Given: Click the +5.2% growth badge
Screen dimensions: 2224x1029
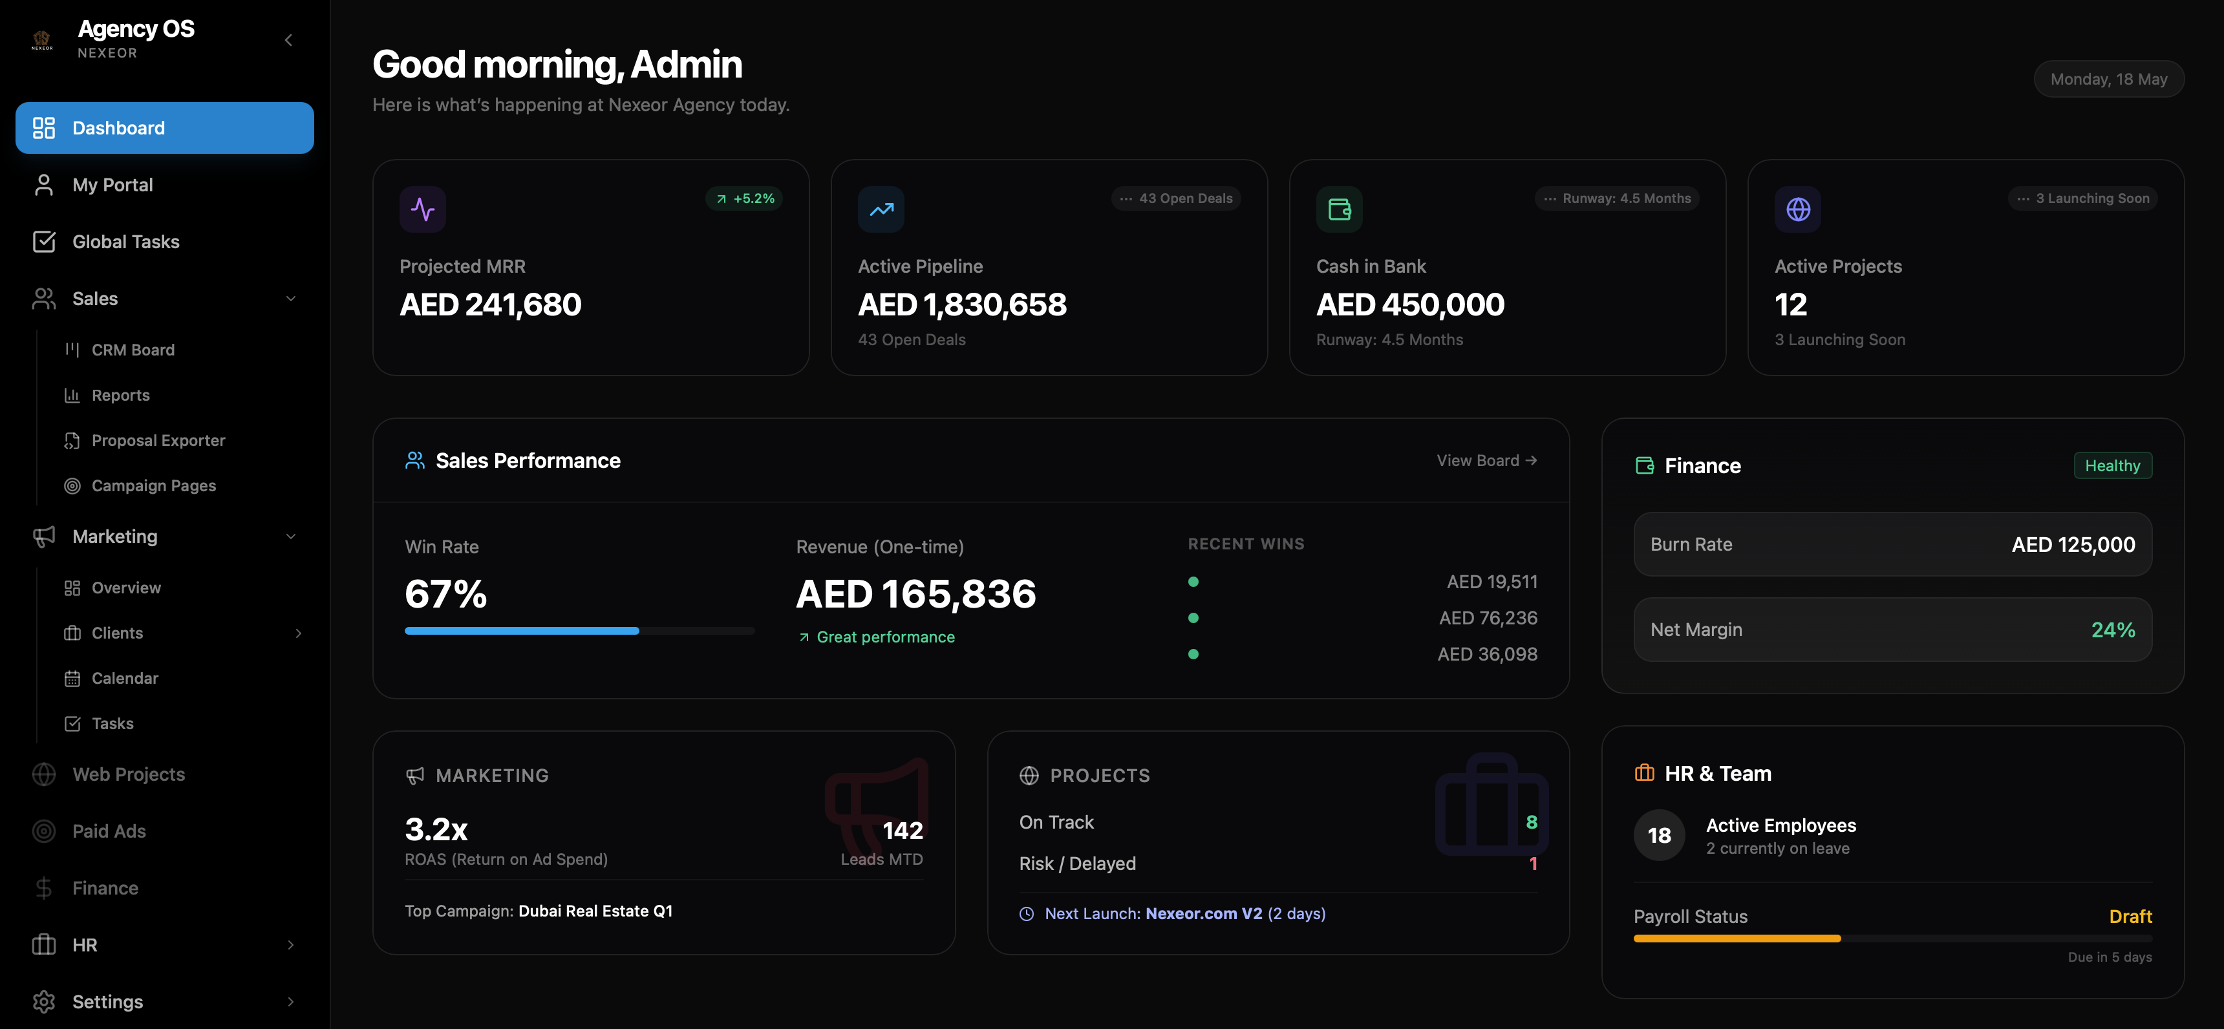Looking at the screenshot, I should 744,198.
